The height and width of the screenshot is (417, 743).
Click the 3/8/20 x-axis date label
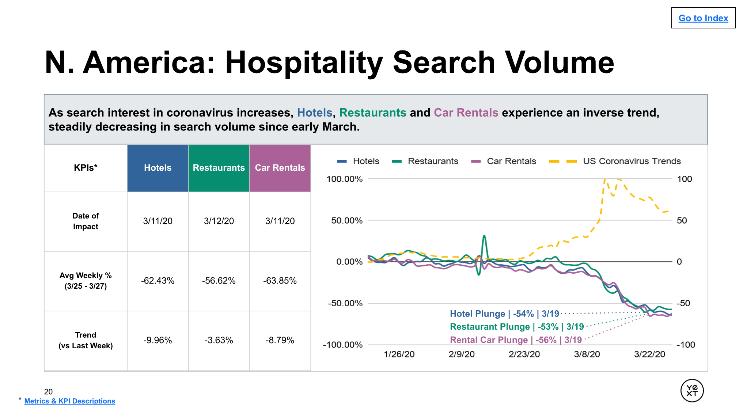587,354
